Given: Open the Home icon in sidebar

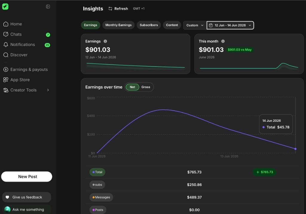Looking at the screenshot, I should pyautogui.click(x=6, y=24).
